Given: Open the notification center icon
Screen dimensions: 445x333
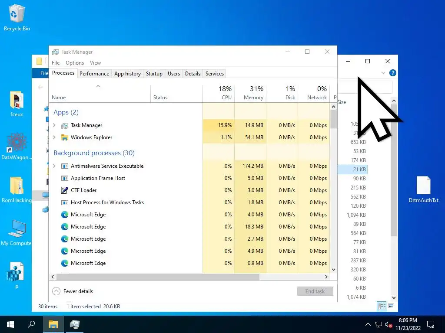Looking at the screenshot, I should [x=431, y=324].
